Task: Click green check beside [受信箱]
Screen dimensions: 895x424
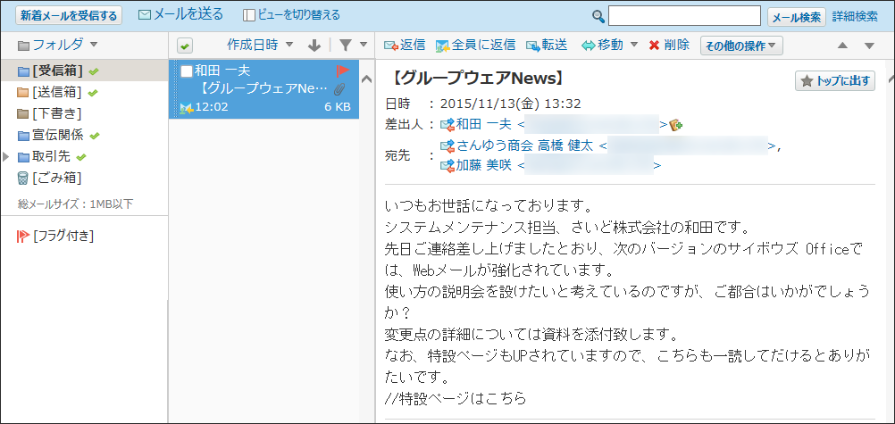Action: 94,71
